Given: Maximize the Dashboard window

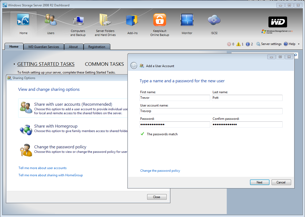Looking at the screenshot, I should 289,5.
